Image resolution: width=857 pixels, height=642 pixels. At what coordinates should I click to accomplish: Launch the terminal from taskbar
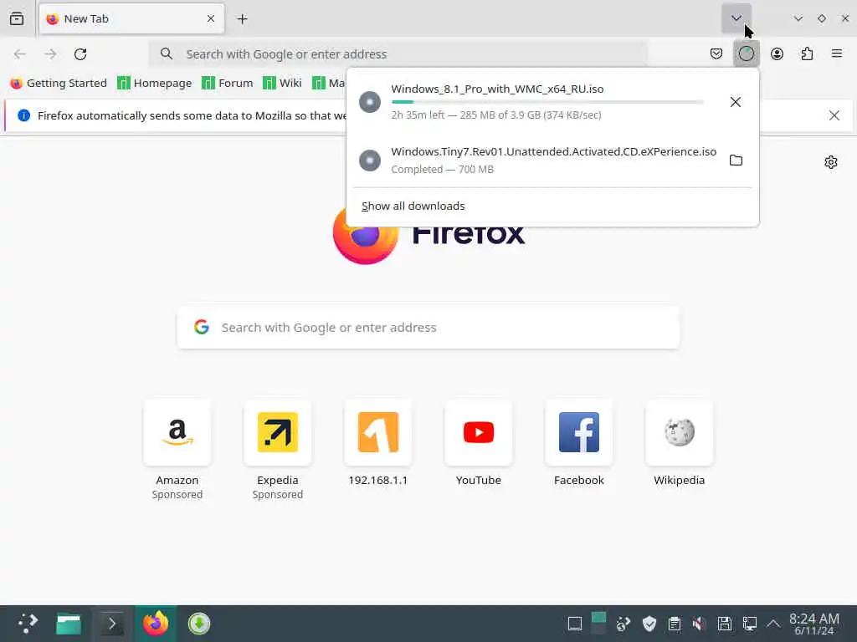pyautogui.click(x=111, y=624)
